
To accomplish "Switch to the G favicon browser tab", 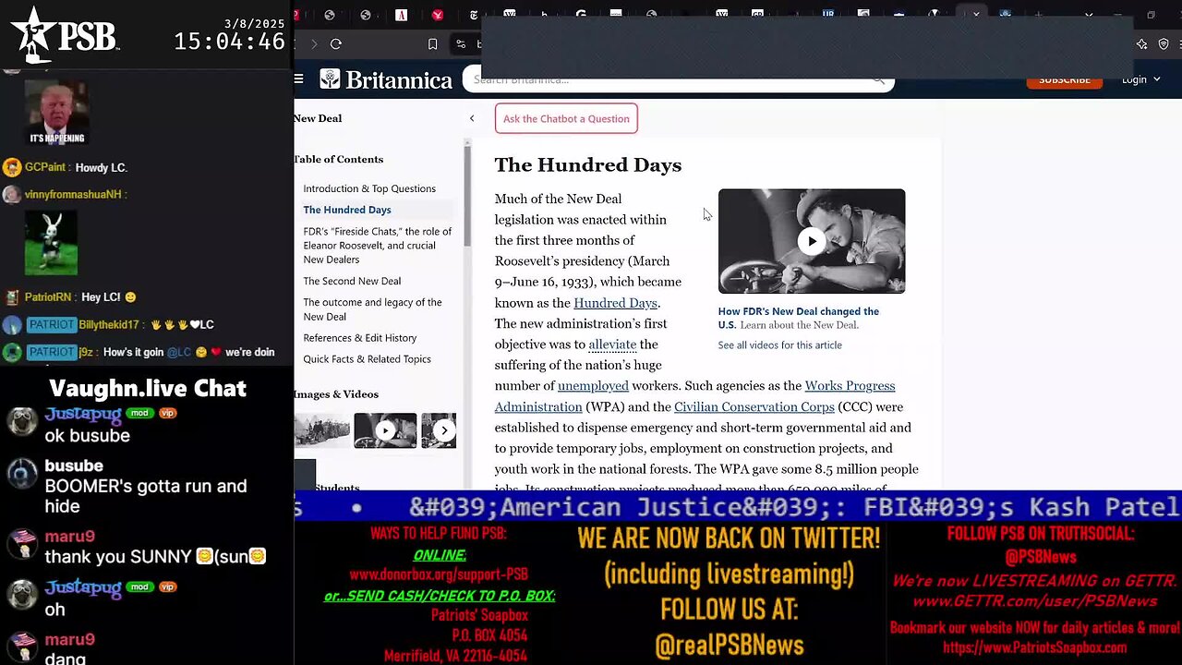I will [581, 15].
